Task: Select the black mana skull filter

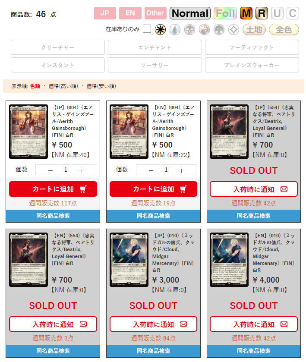Action: [189, 29]
